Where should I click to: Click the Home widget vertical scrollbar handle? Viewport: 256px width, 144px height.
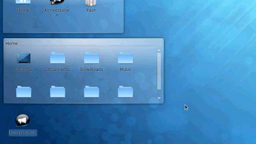coord(159,71)
